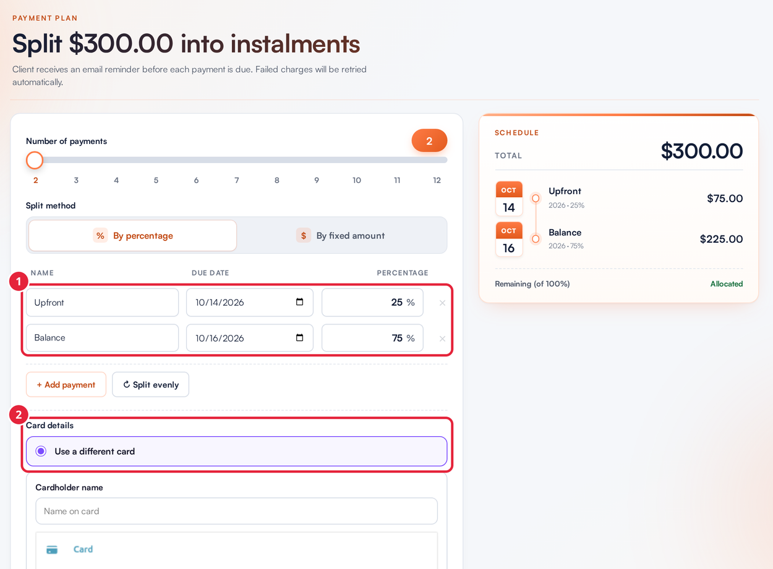773x569 pixels.
Task: Focus the Cardholder name input
Action: click(x=236, y=511)
